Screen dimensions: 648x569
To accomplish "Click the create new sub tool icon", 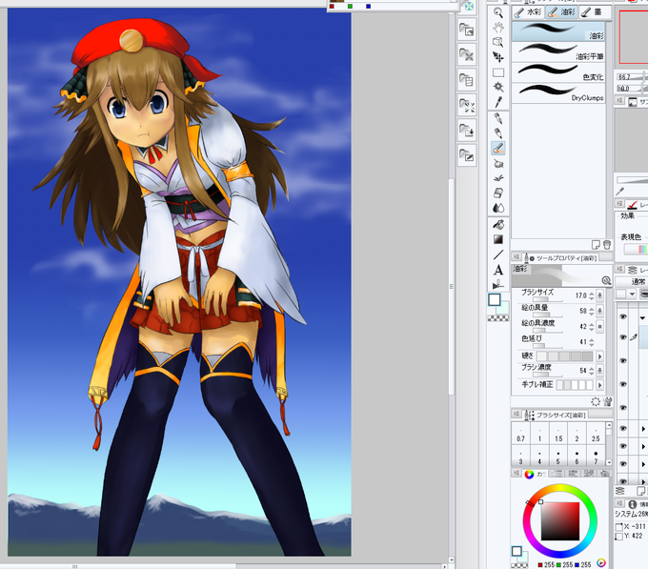I will coord(596,245).
